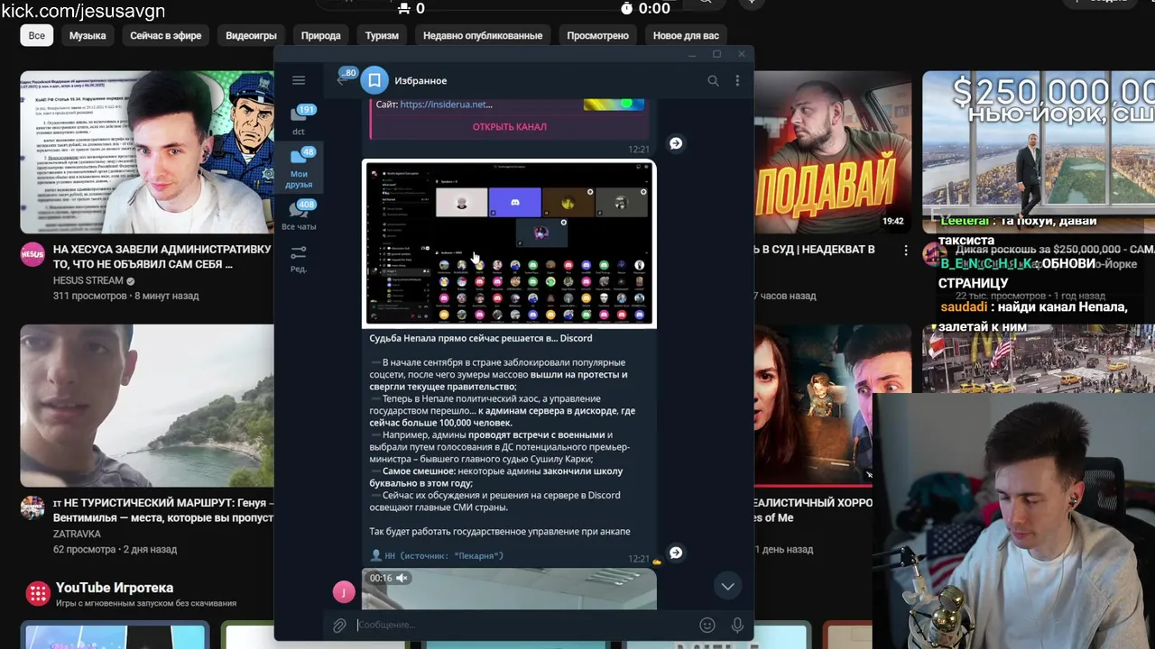
Task: Click the ОТКРЫТЬ КАНАЛ button
Action: (x=510, y=127)
